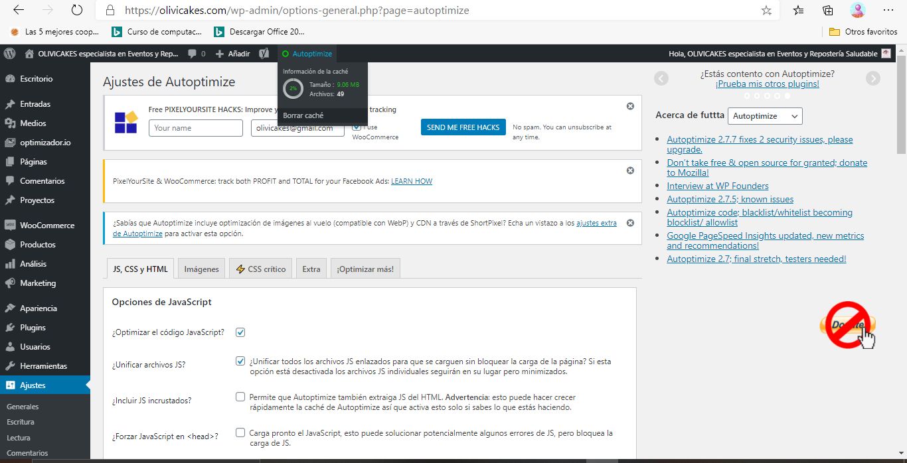Viewport: 907px width, 463px height.
Task: Open comments bubble in admin bar
Action: [x=197, y=54]
